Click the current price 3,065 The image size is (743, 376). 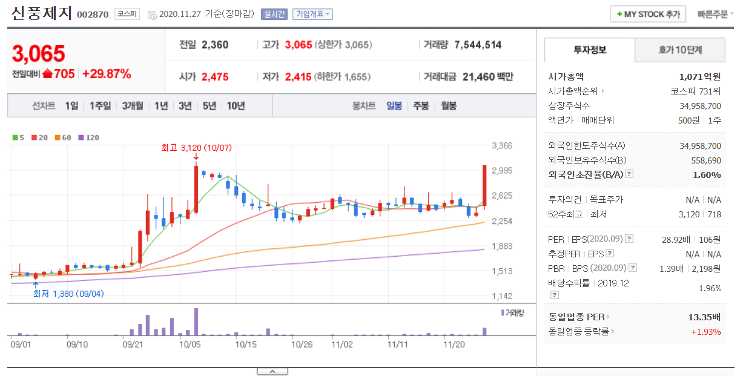coord(38,54)
